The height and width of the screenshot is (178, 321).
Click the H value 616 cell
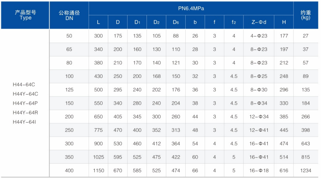pos(284,171)
